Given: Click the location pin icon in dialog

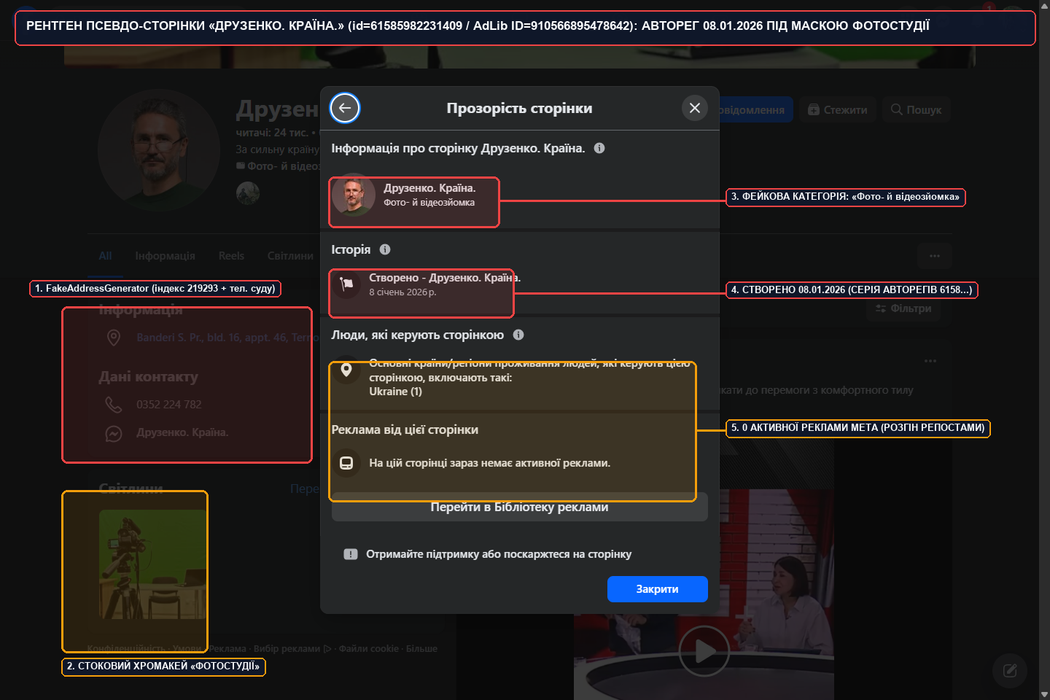Looking at the screenshot, I should [x=346, y=370].
